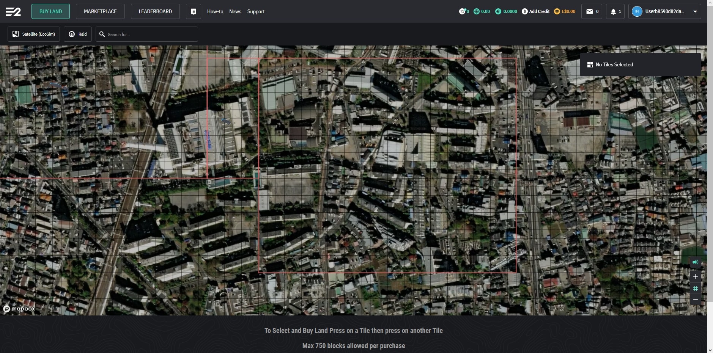Click the Earth 2 logo
This screenshot has width=713, height=353.
click(13, 12)
